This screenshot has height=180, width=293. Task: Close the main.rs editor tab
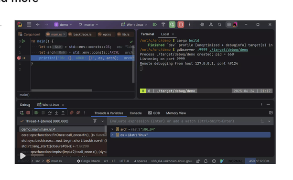click(64, 34)
